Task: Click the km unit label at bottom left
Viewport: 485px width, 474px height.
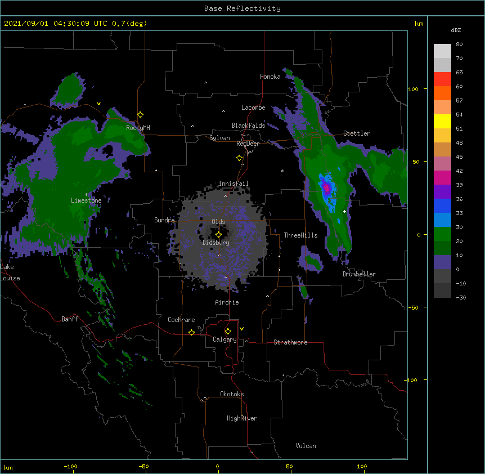Action: [x=8, y=468]
